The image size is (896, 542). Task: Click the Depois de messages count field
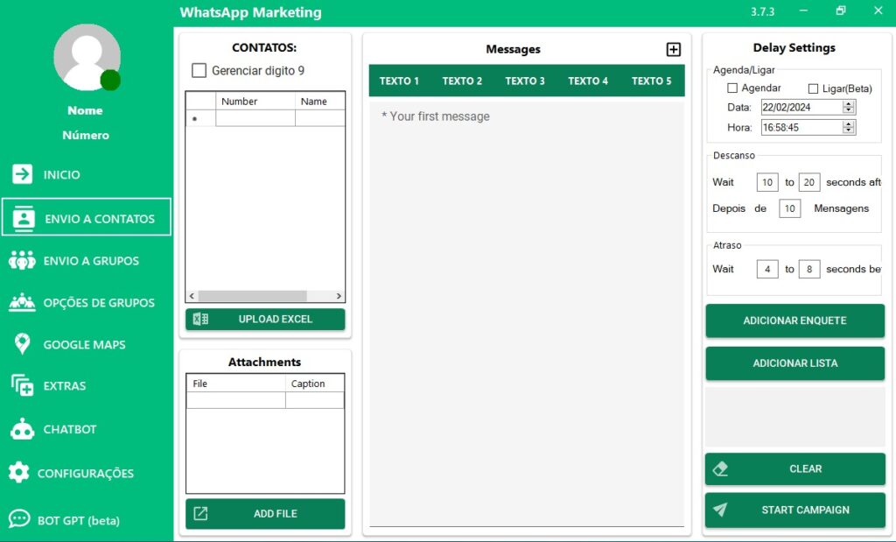[x=790, y=208]
